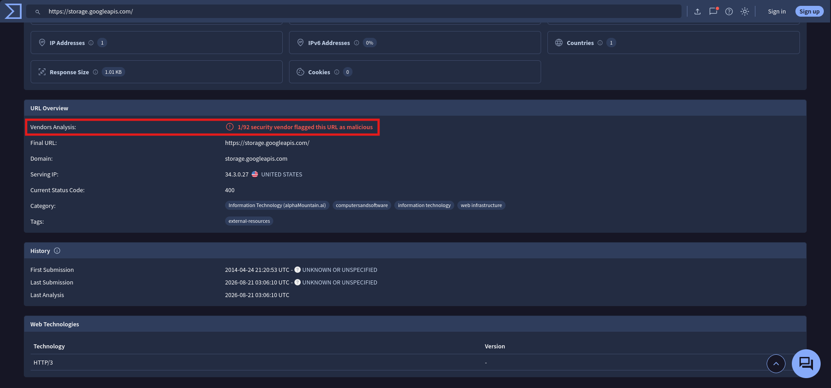Image resolution: width=831 pixels, height=388 pixels.
Task: Open the upload file icon
Action: 697,12
